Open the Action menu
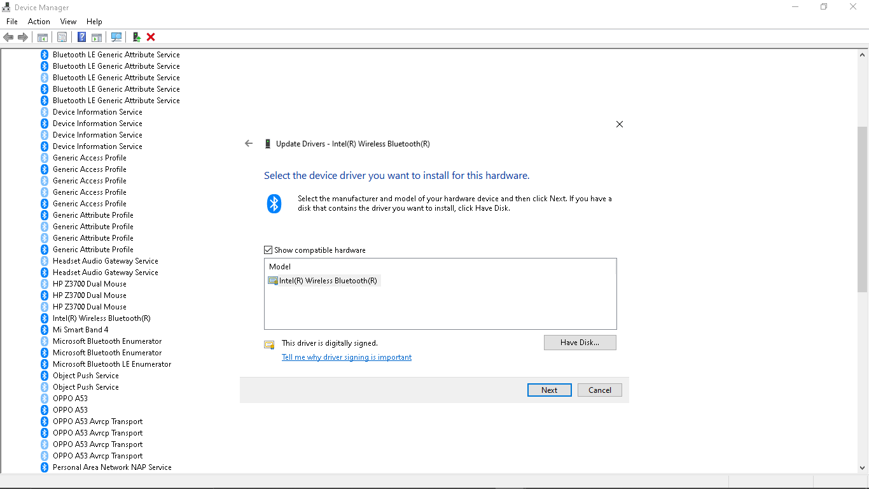This screenshot has height=489, width=869. [39, 21]
